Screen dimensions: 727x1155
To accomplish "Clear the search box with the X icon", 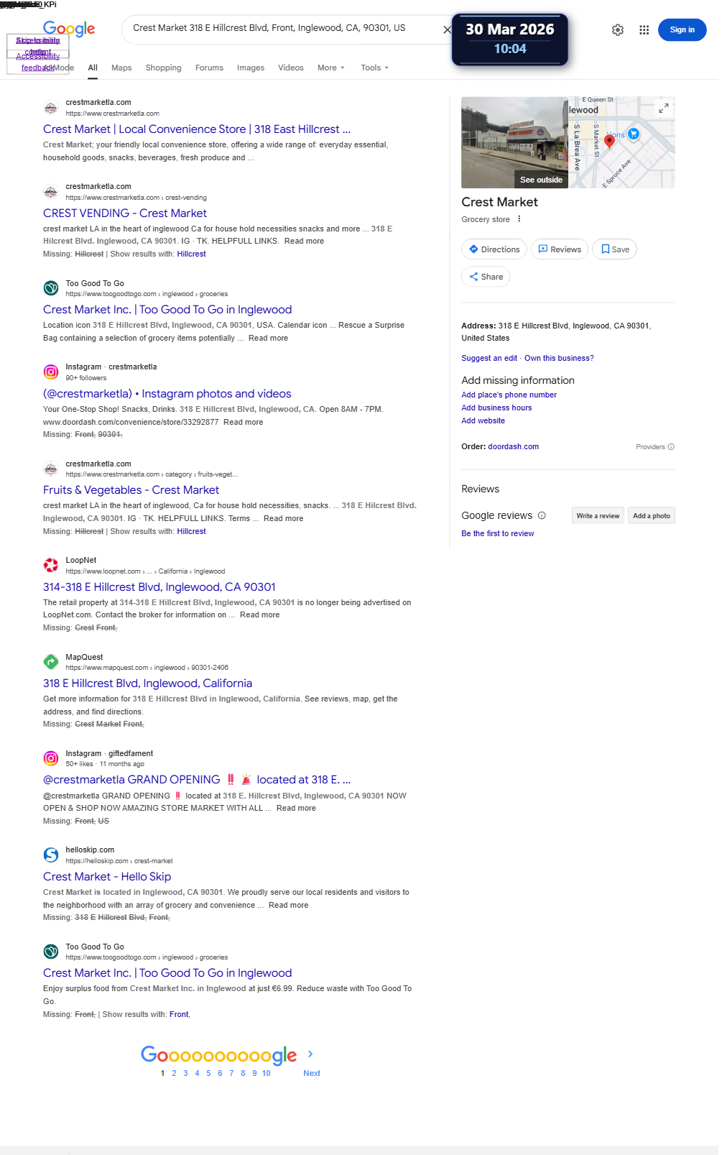I will click(x=447, y=29).
